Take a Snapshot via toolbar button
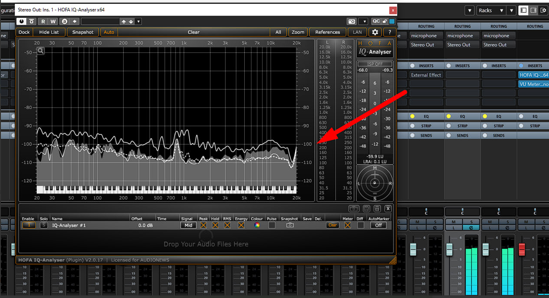 [83, 32]
